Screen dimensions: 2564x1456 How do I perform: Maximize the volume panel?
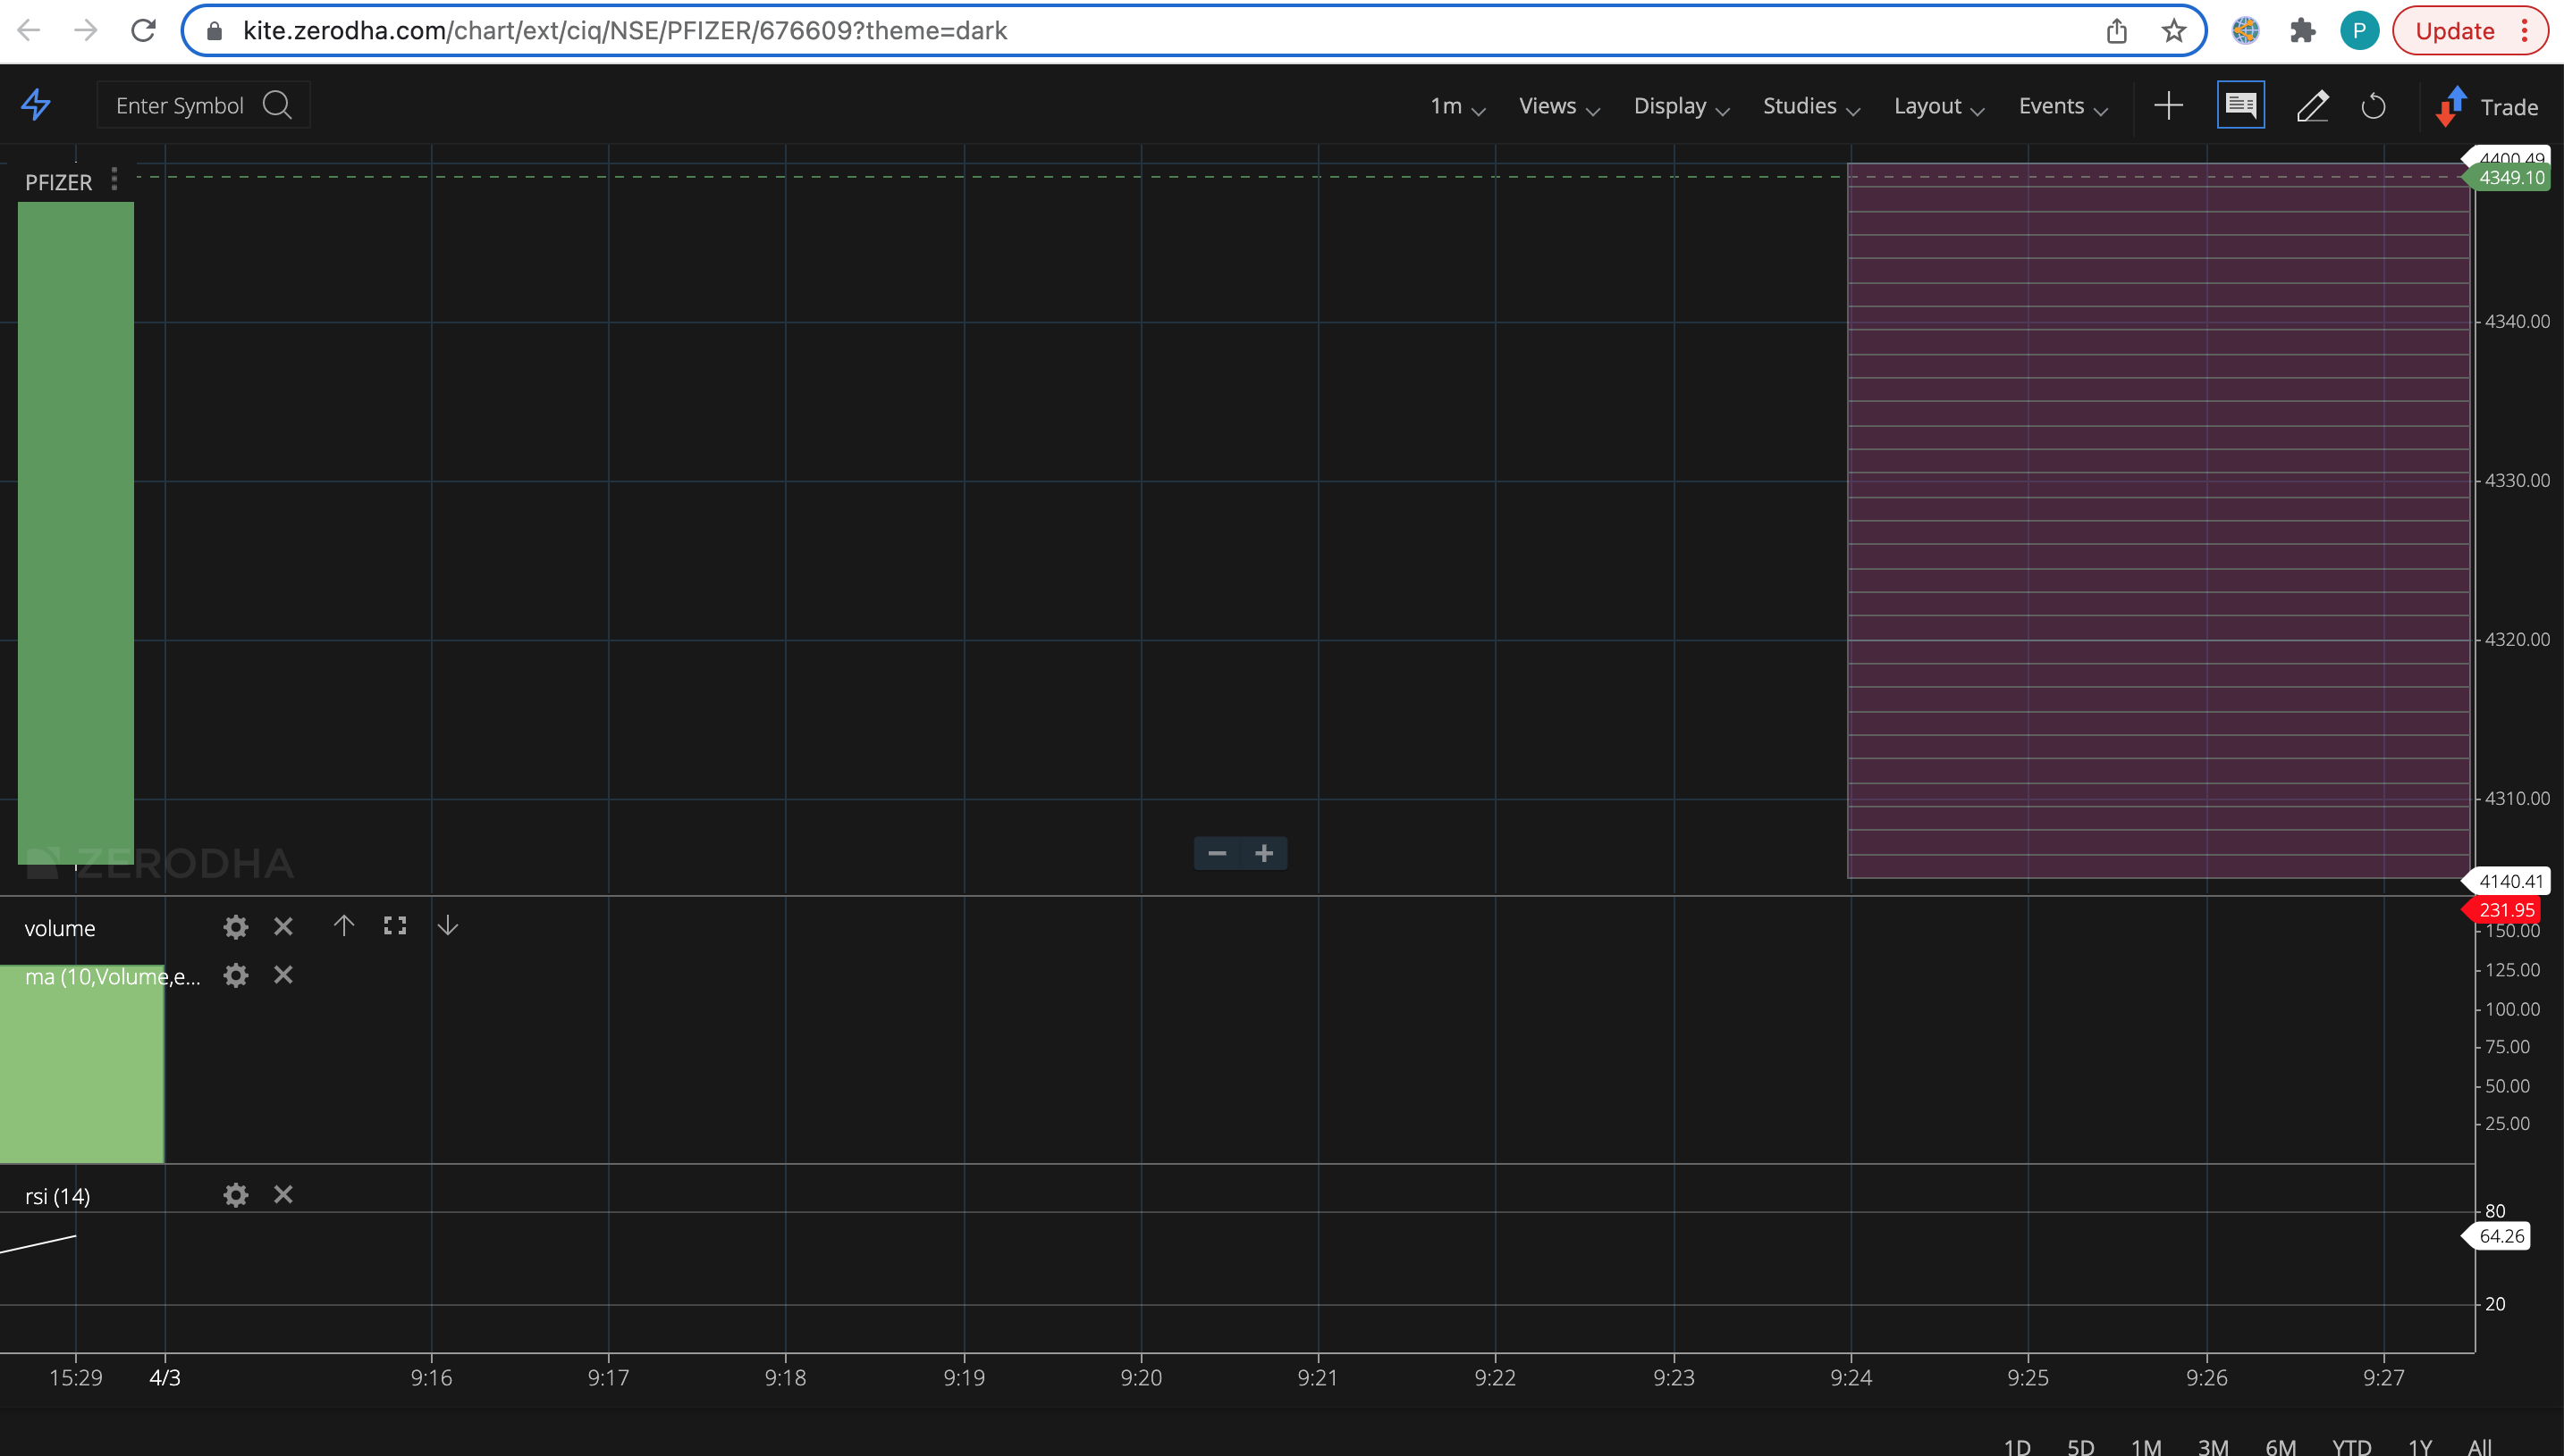(395, 926)
